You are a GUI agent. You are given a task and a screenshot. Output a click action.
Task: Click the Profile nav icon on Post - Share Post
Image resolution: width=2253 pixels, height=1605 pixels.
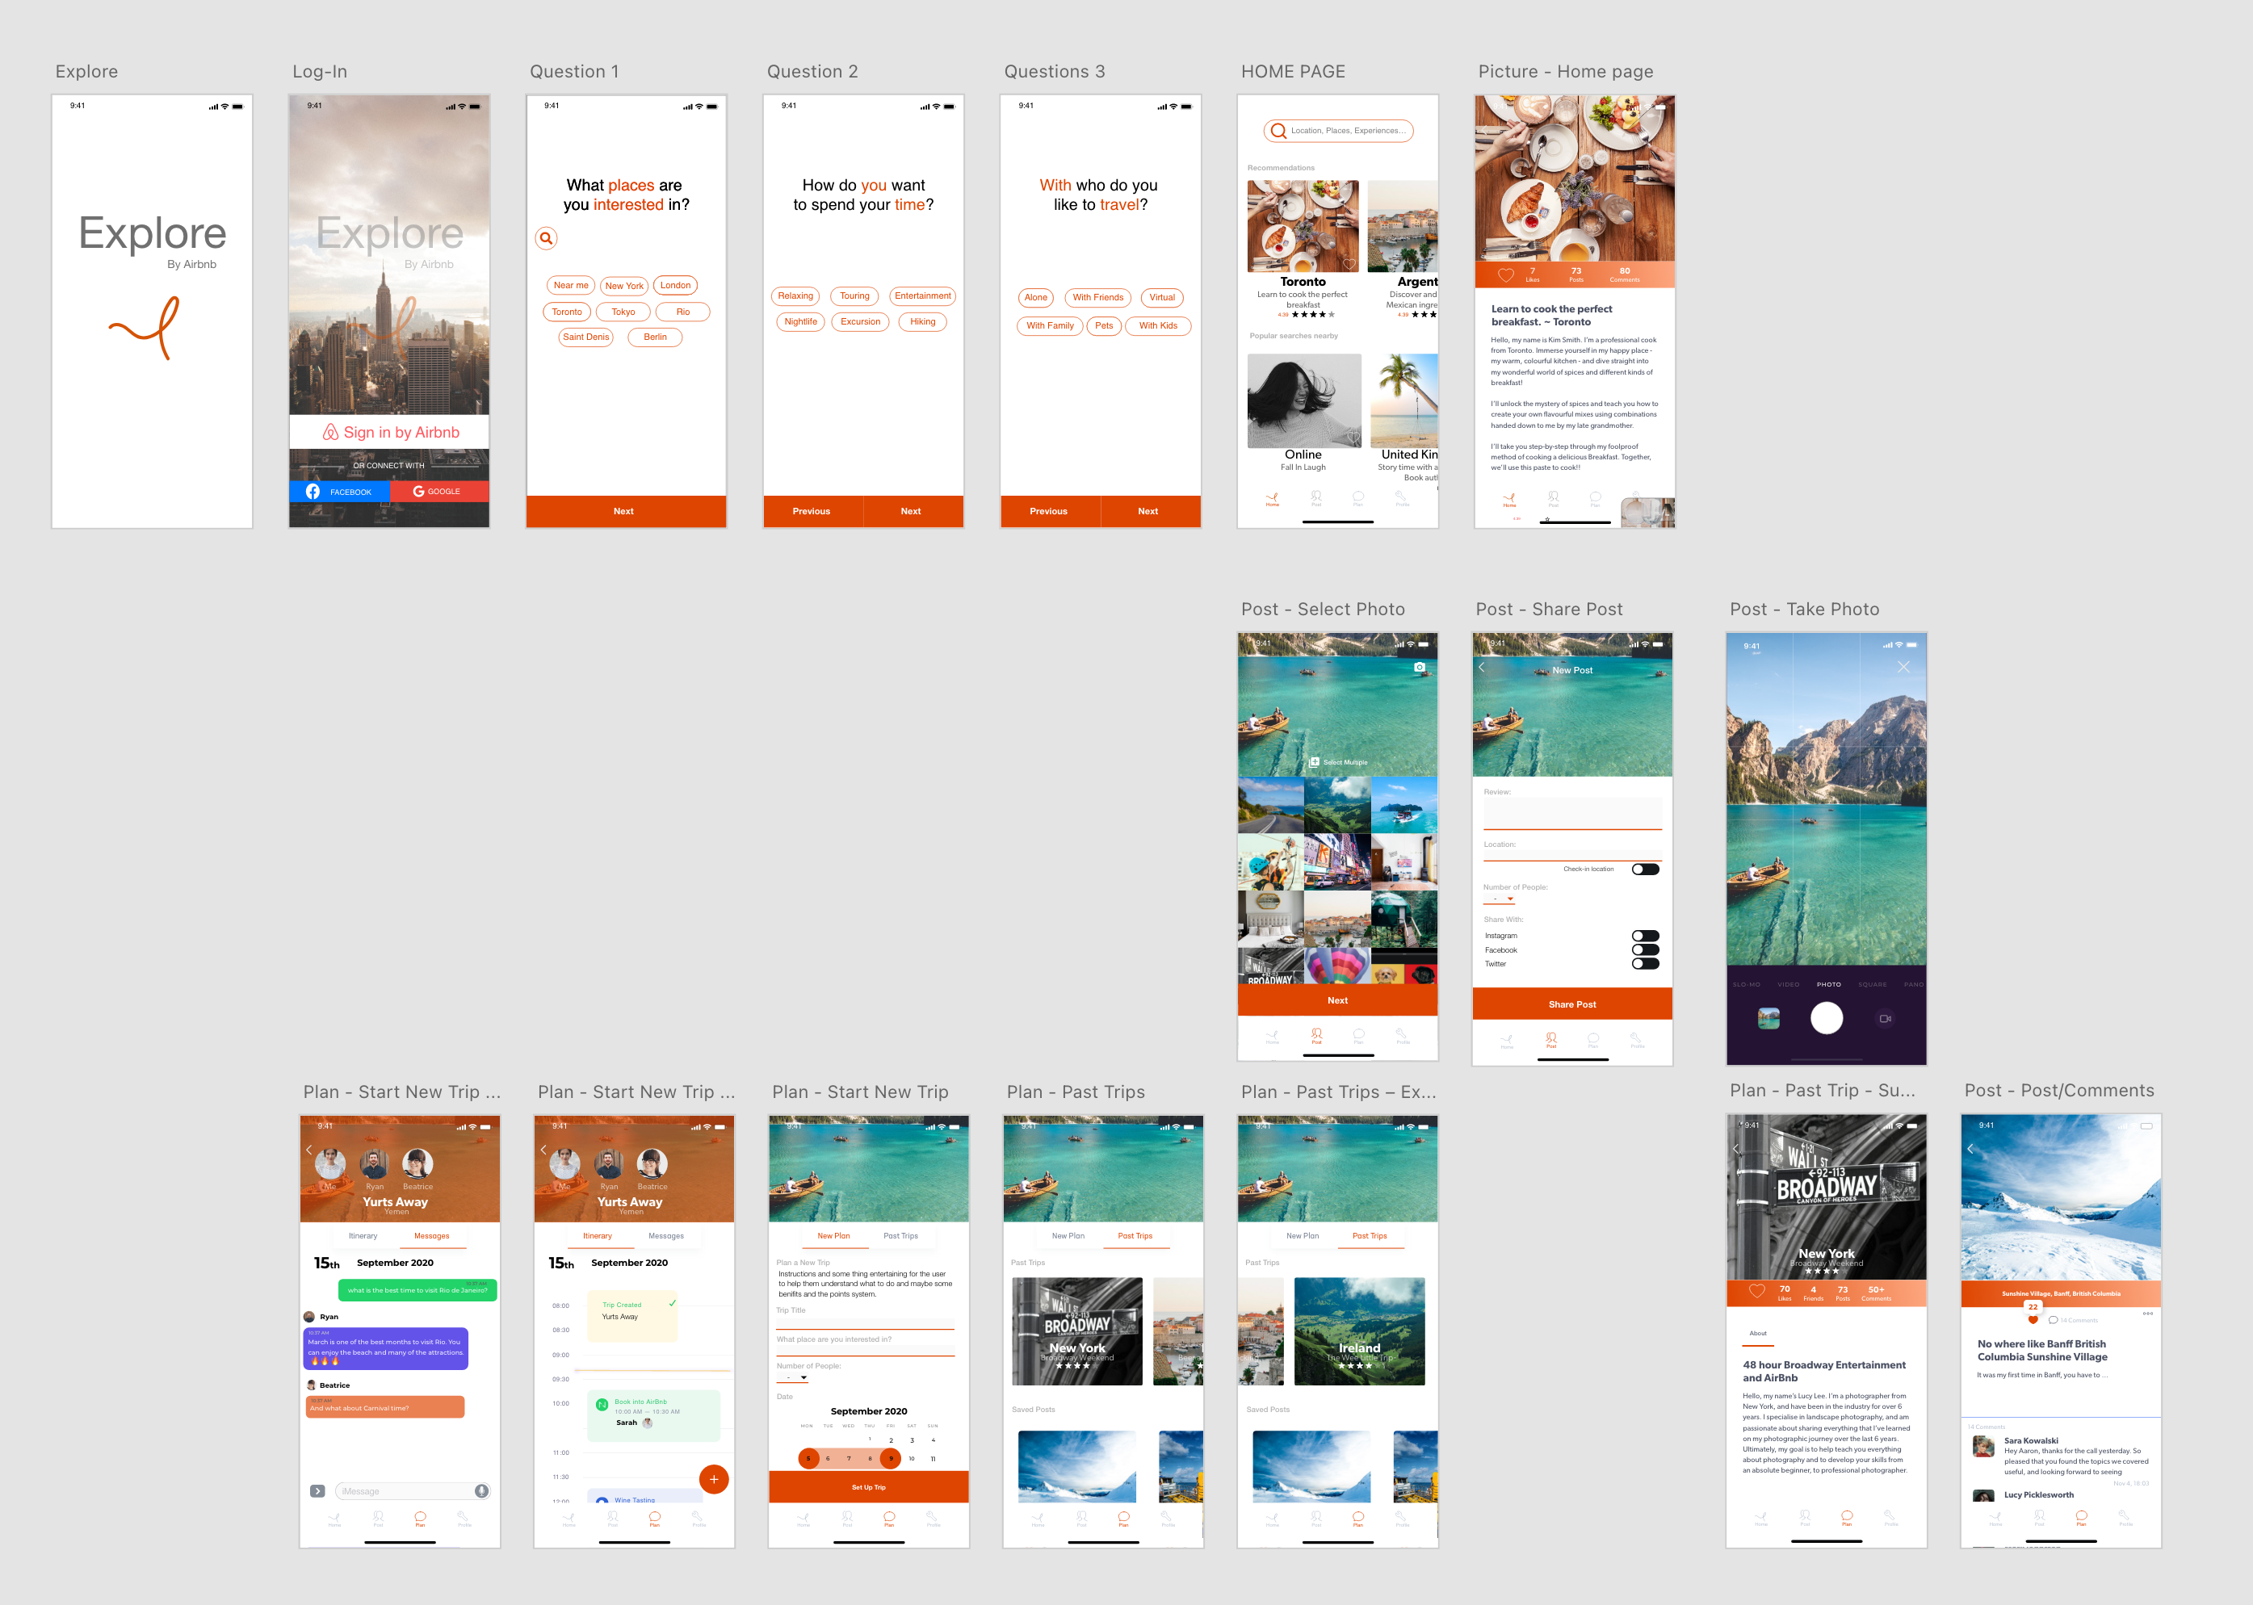pyautogui.click(x=1637, y=1039)
